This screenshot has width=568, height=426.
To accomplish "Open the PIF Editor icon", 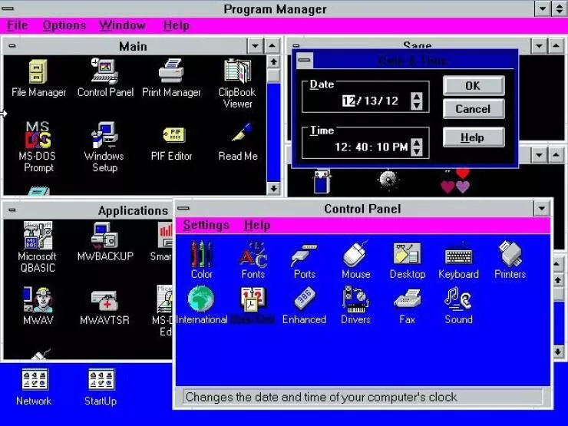I will [x=172, y=136].
